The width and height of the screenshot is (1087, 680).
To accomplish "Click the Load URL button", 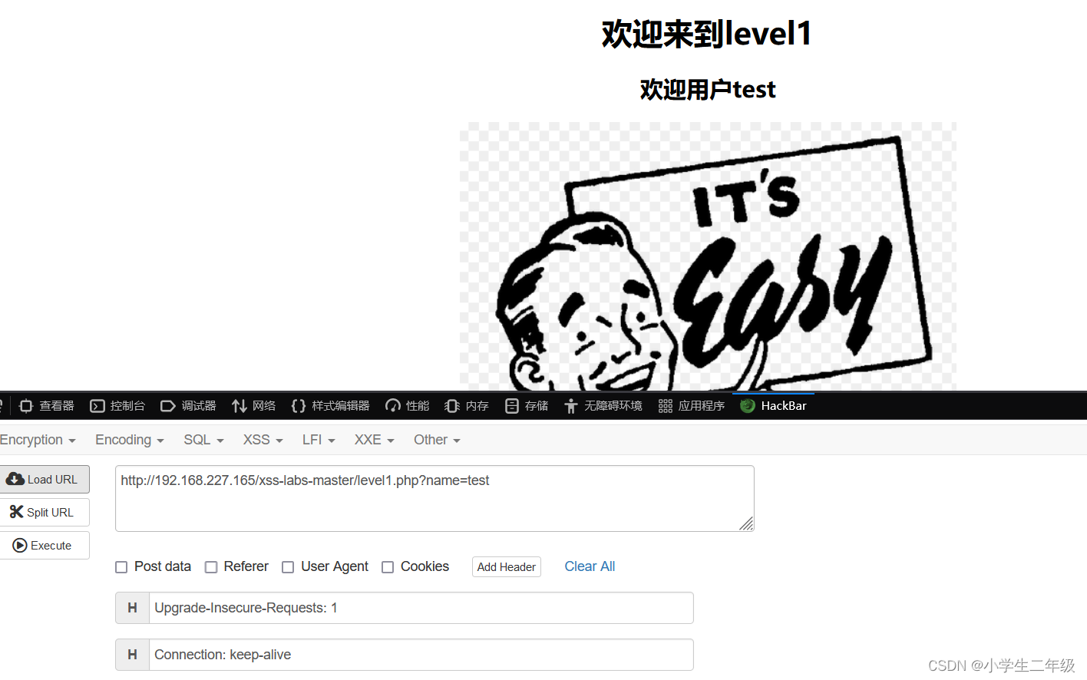I will point(45,480).
